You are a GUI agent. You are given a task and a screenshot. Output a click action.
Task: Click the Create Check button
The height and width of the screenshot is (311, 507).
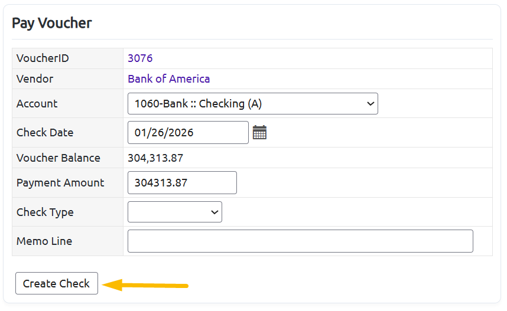coord(57,283)
